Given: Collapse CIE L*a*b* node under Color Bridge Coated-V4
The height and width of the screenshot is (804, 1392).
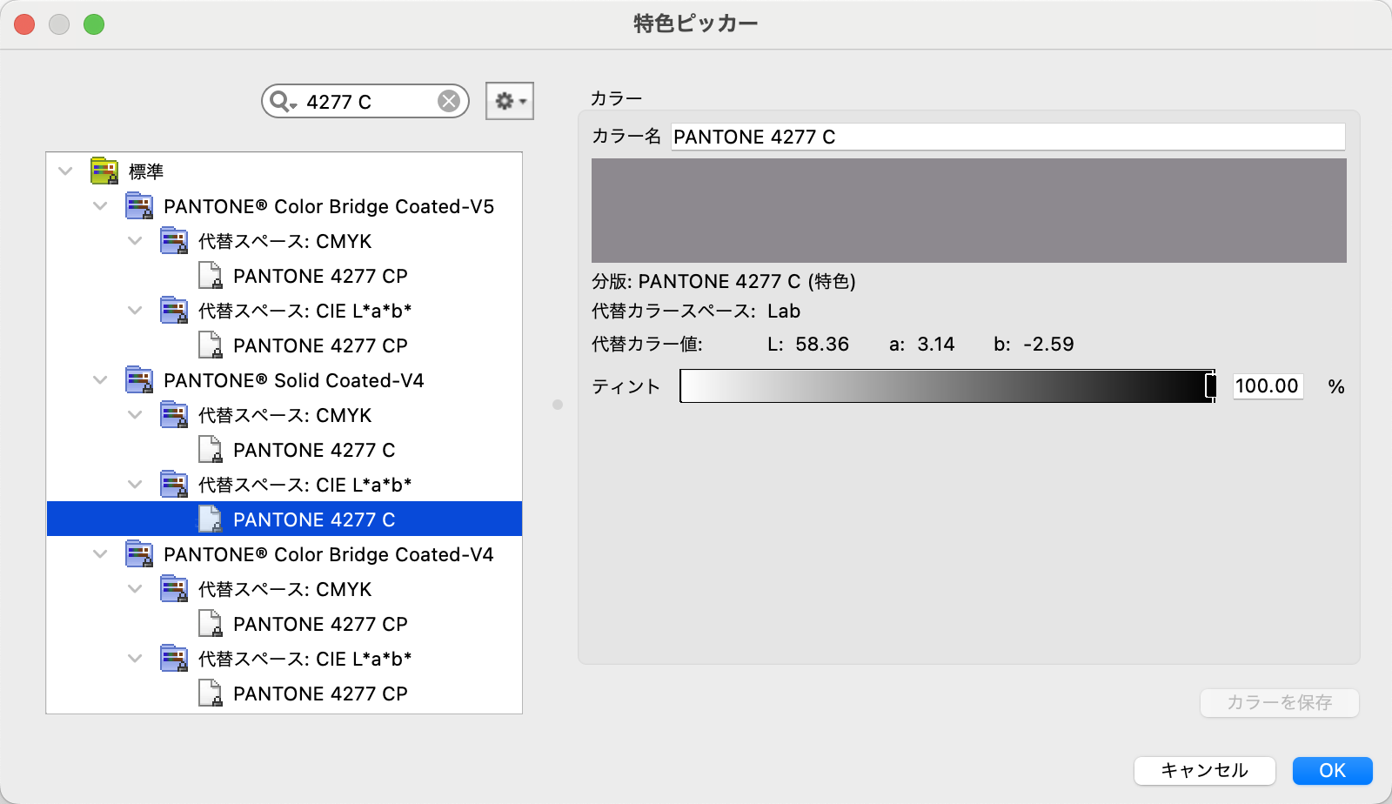Looking at the screenshot, I should pyautogui.click(x=135, y=659).
